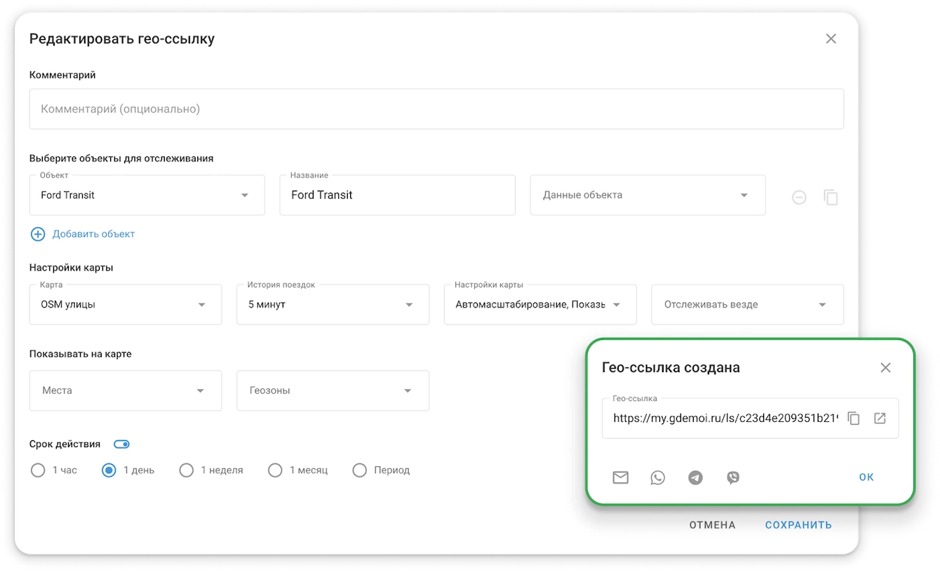This screenshot has height=572, width=940.
Task: Click the Название field Ford Transit
Action: click(x=397, y=195)
